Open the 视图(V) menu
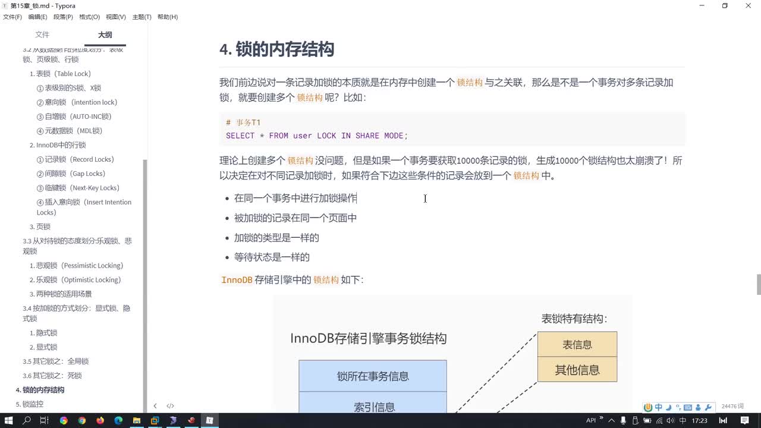761x428 pixels. (x=115, y=17)
